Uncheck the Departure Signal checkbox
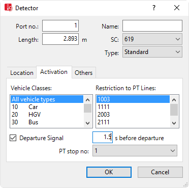Image resolution: width=189 pixels, height=188 pixels. click(13, 138)
